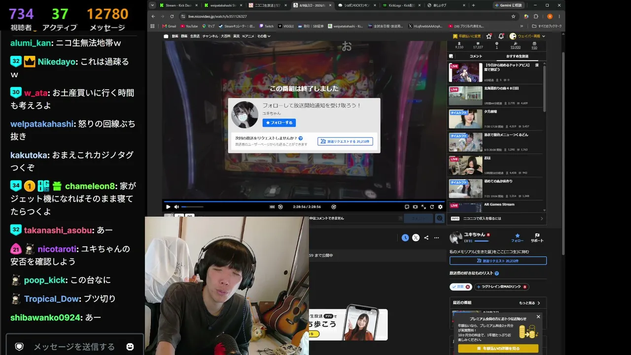Click the サポート flag icon
The width and height of the screenshot is (631, 355).
(537, 237)
